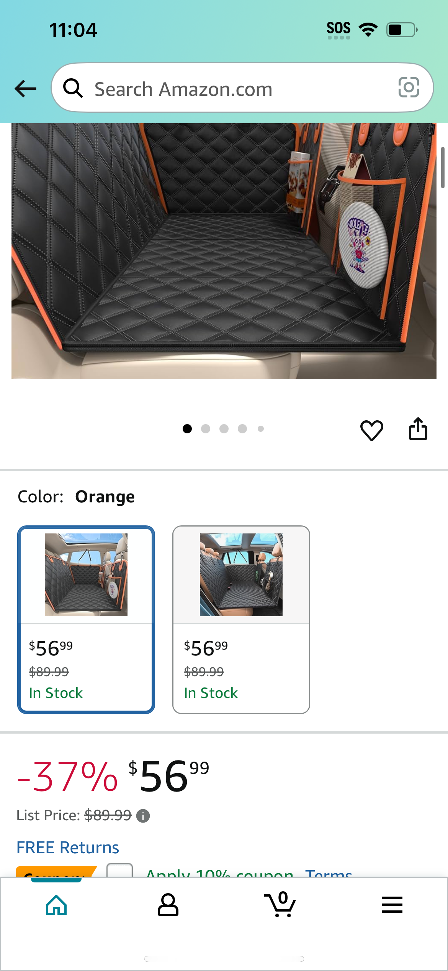The height and width of the screenshot is (971, 448).
Task: Tap the magnifying glass search icon
Action: 73,88
